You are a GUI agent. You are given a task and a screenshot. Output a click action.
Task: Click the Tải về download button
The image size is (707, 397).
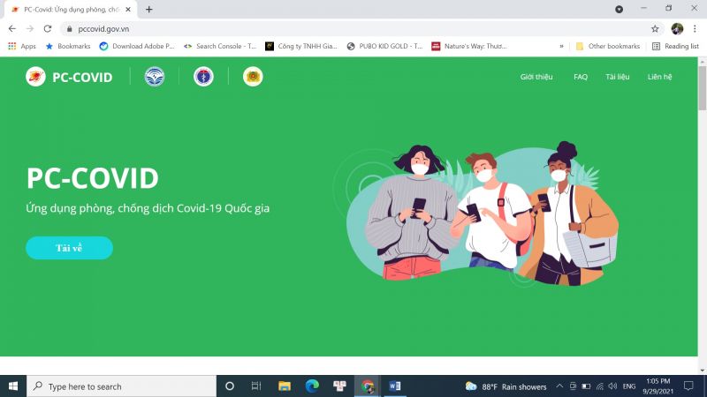70,248
